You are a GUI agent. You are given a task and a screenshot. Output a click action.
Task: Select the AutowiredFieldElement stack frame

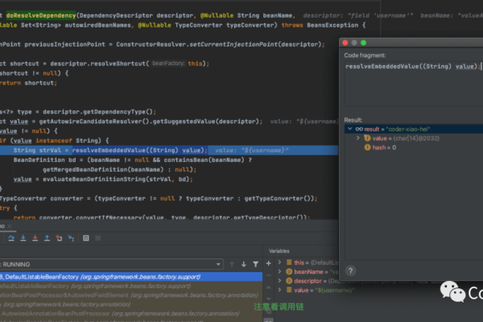point(131,295)
